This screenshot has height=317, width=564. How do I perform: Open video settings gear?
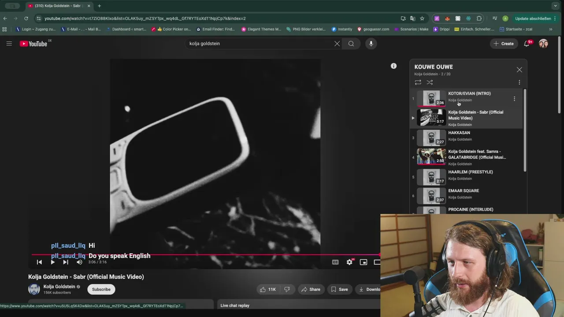pos(349,262)
